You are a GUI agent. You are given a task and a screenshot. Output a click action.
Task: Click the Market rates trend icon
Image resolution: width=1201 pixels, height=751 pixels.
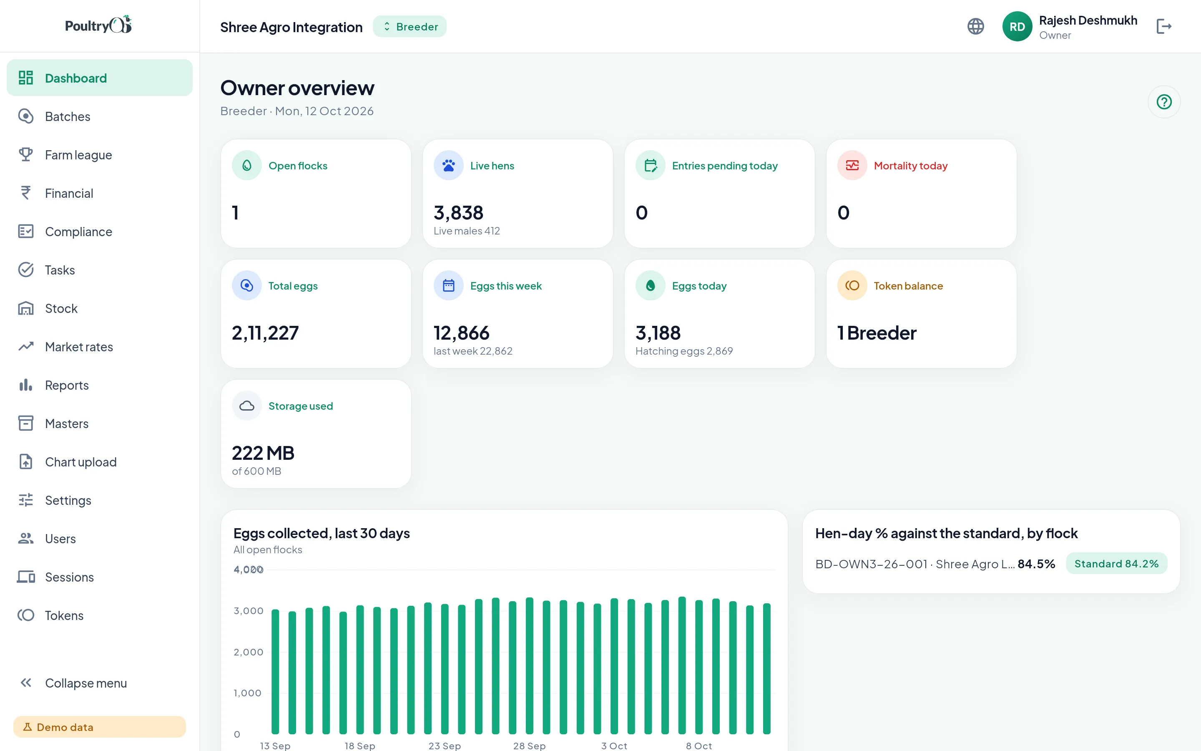click(x=26, y=347)
